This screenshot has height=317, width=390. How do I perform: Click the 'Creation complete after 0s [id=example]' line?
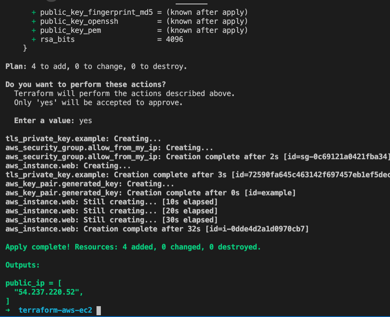[x=150, y=193]
